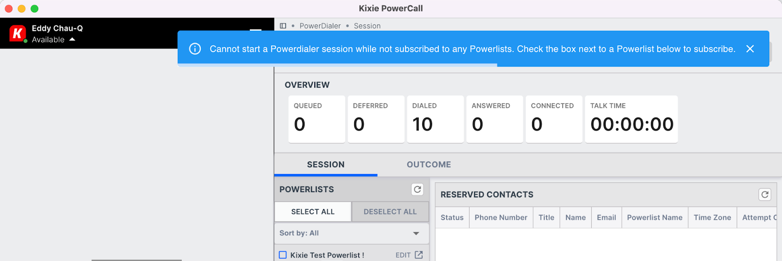The width and height of the screenshot is (782, 261).
Task: Go to PowerDialer in the breadcrumb
Action: [x=320, y=26]
